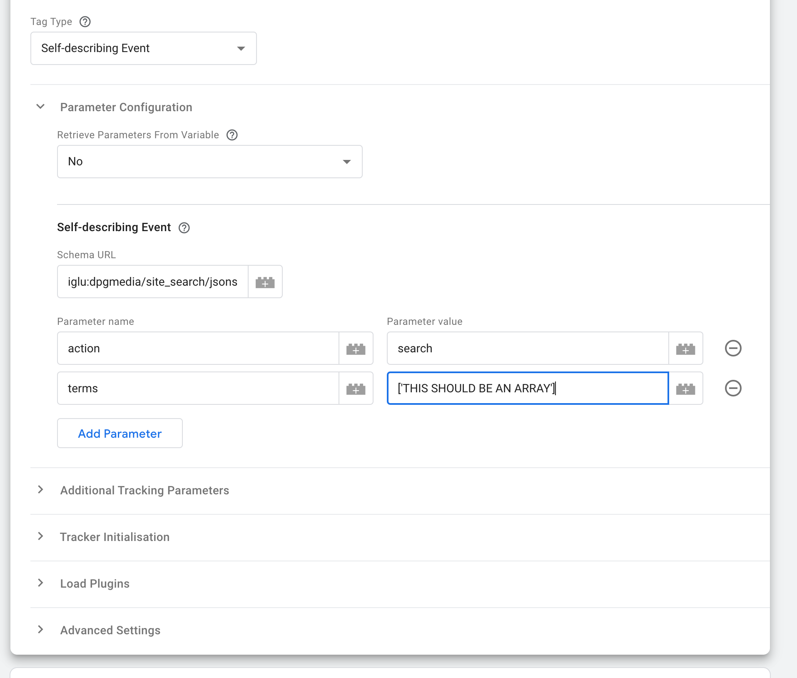
Task: Open help for Retrieve Parameters From Variable
Action: (232, 135)
